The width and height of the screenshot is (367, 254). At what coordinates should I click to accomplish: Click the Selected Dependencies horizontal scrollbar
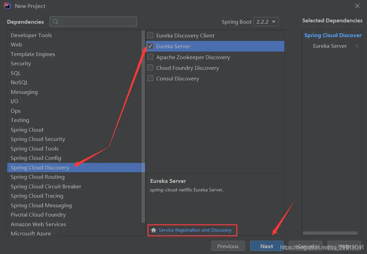click(330, 233)
